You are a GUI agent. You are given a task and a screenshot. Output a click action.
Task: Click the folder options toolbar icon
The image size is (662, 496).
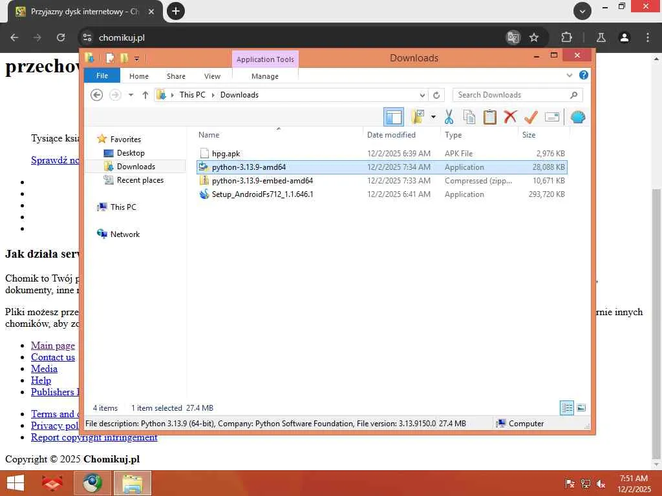coord(418,117)
